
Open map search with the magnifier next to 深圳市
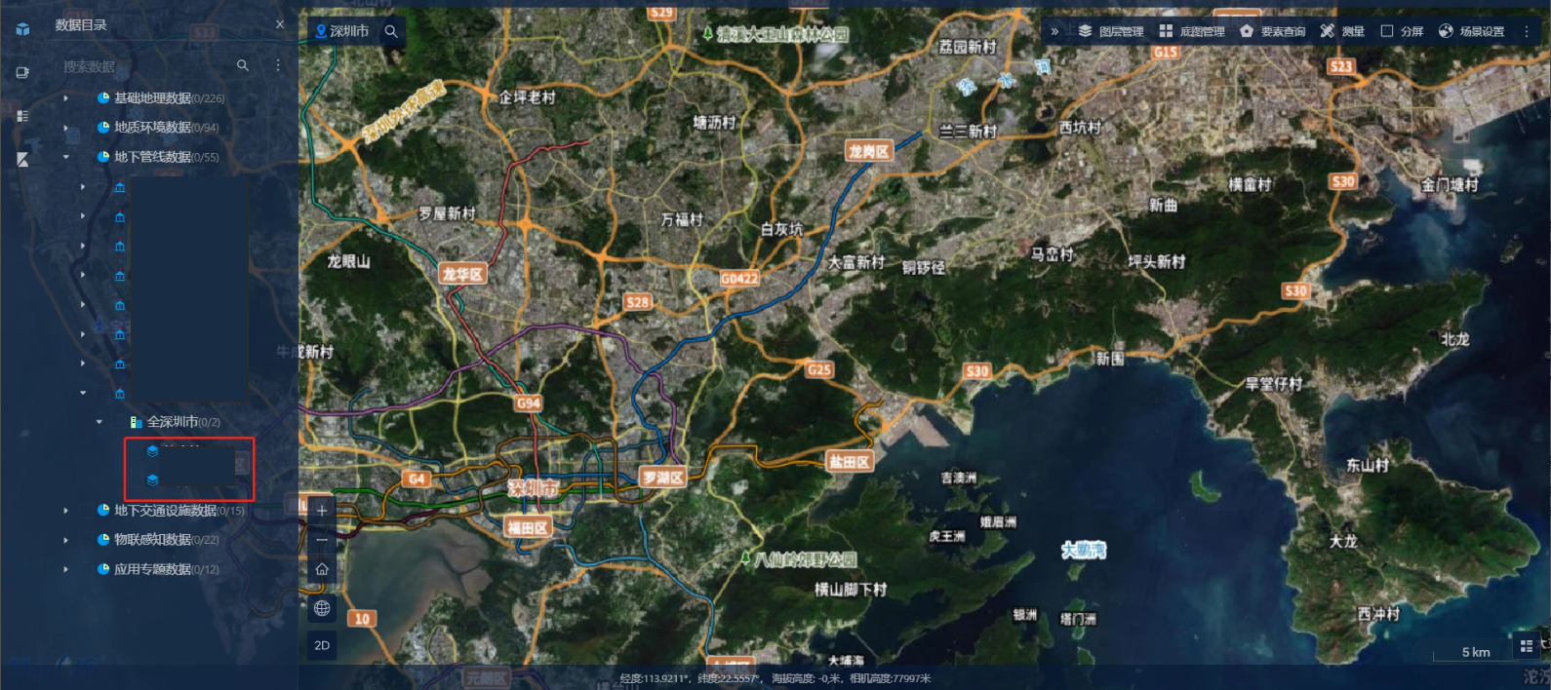click(391, 31)
